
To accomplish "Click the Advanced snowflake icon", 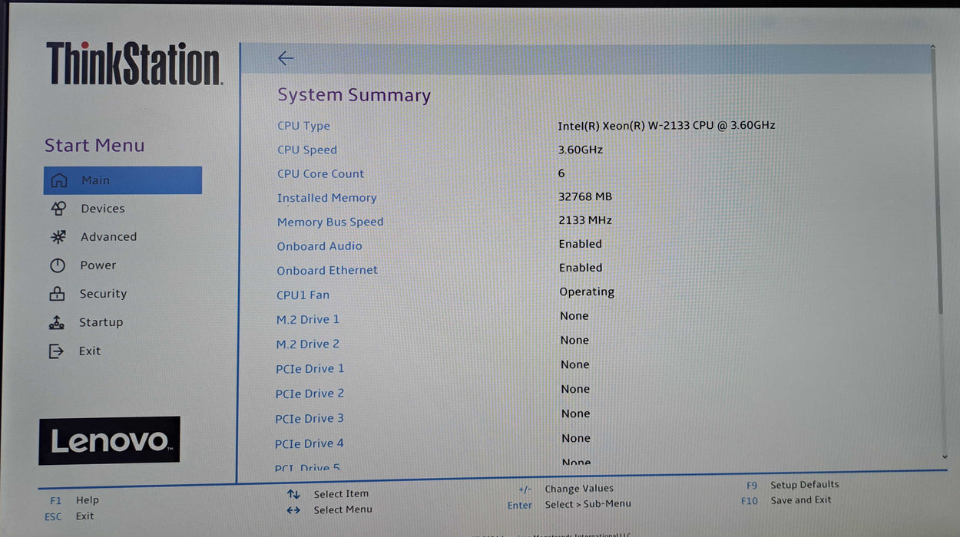I will coord(58,237).
